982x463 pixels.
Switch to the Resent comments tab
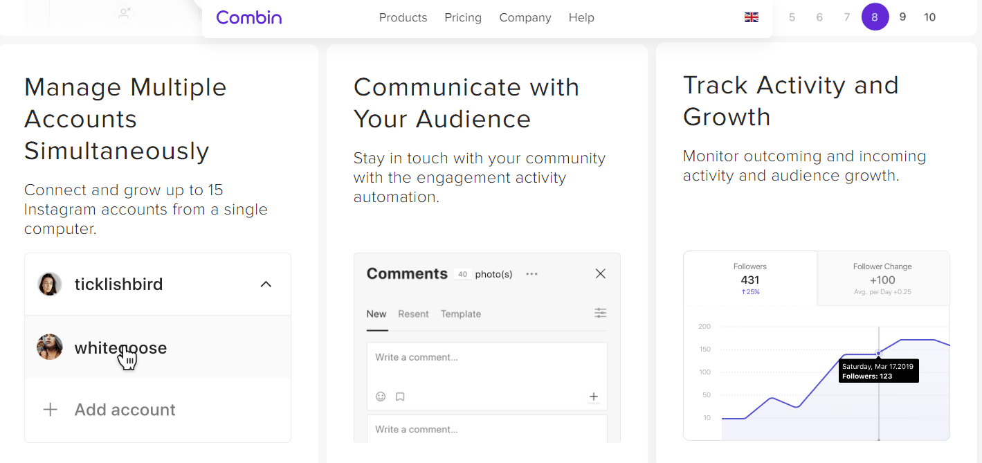413,314
